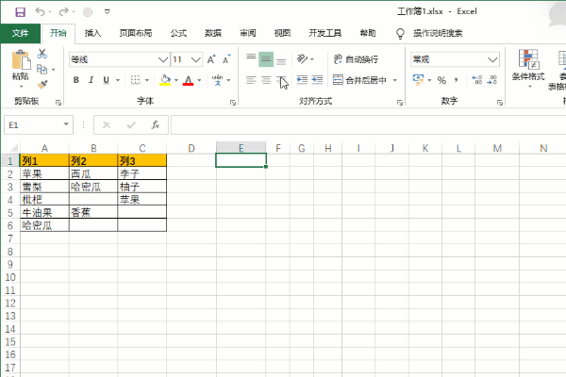
Task: Activate the format painter brush
Action: coord(42,85)
